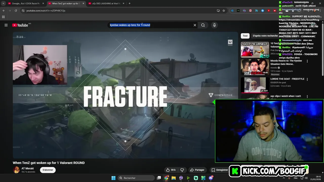The height and width of the screenshot is (182, 324).
Task: Reload the YouTube page
Action: tap(16, 11)
